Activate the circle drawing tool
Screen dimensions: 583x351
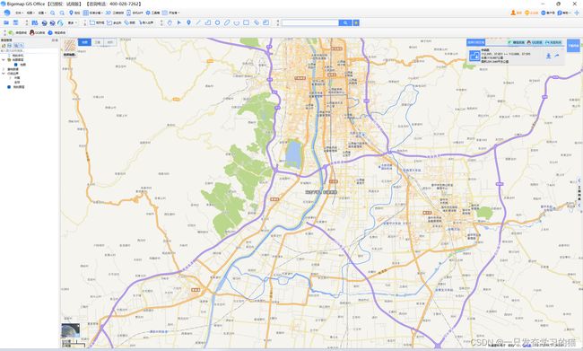[x=218, y=22]
